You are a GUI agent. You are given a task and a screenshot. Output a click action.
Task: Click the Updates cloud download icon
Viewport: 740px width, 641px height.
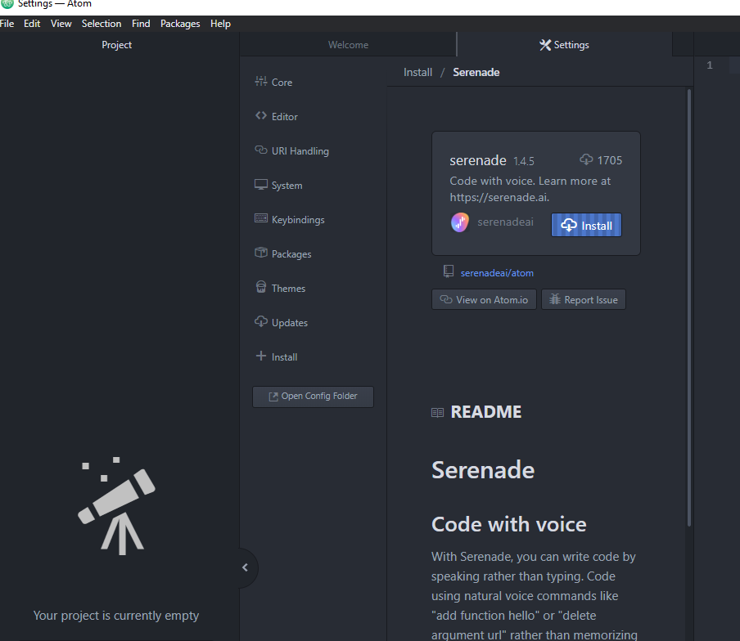coord(261,321)
